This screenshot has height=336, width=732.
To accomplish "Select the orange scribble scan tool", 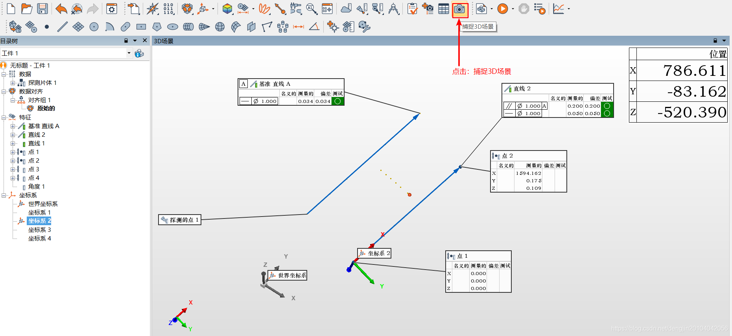I will (x=264, y=9).
